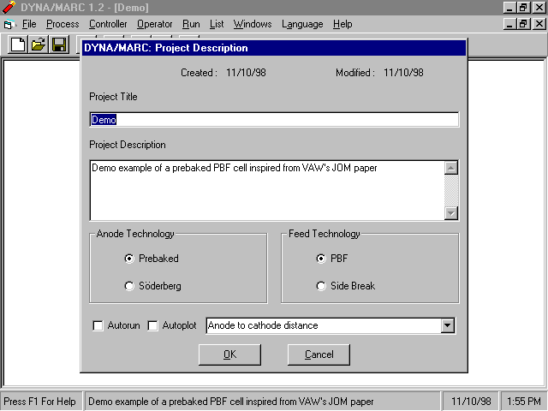Close the Demo child window
The height and width of the screenshot is (411, 548).
point(539,24)
